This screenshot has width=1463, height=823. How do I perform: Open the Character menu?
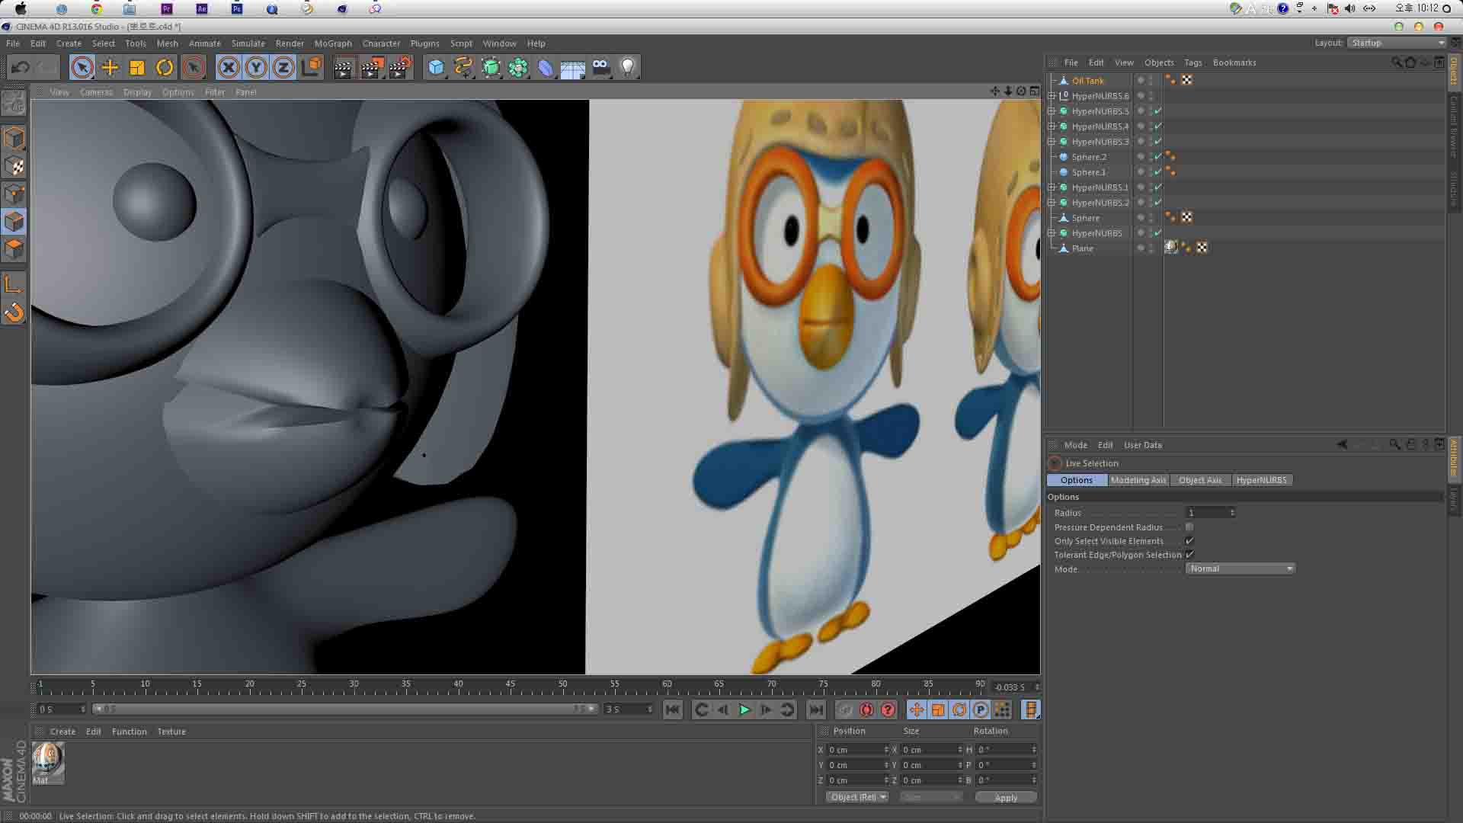381,43
